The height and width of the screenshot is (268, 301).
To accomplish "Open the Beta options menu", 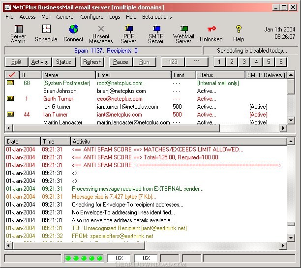I will click(157, 17).
